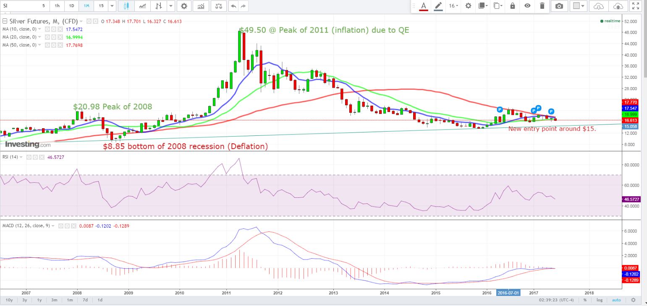647x306 pixels.
Task: Select the 1M interval
Action: click(86, 6)
